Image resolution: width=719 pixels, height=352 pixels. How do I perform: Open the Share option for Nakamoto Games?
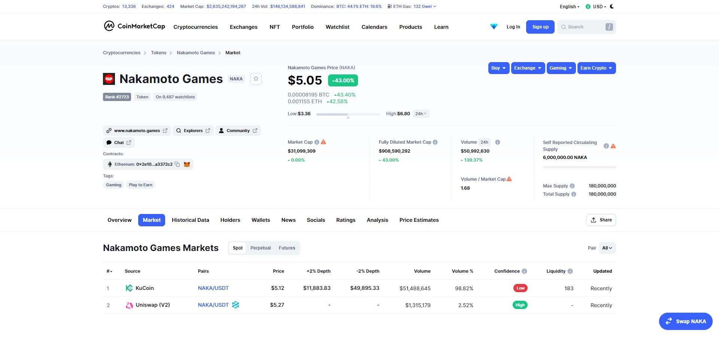601,220
